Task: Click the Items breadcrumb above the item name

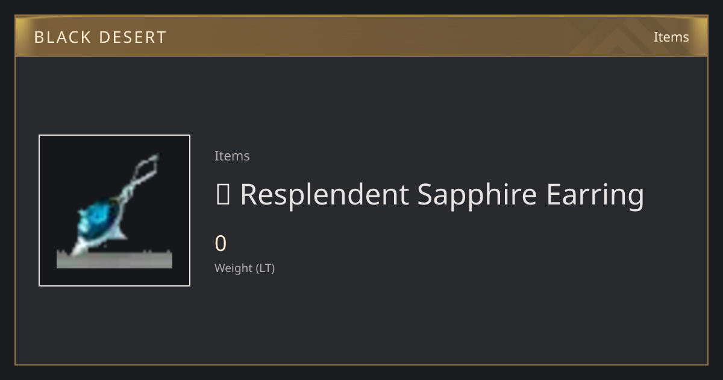Action: click(232, 156)
